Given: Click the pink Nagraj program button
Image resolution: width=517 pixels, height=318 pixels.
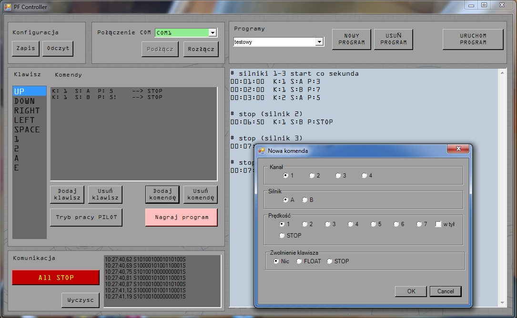Looking at the screenshot, I should pos(182,217).
